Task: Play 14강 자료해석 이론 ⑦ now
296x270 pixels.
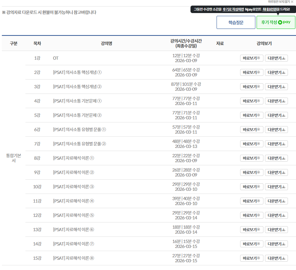Action: click(x=251, y=244)
